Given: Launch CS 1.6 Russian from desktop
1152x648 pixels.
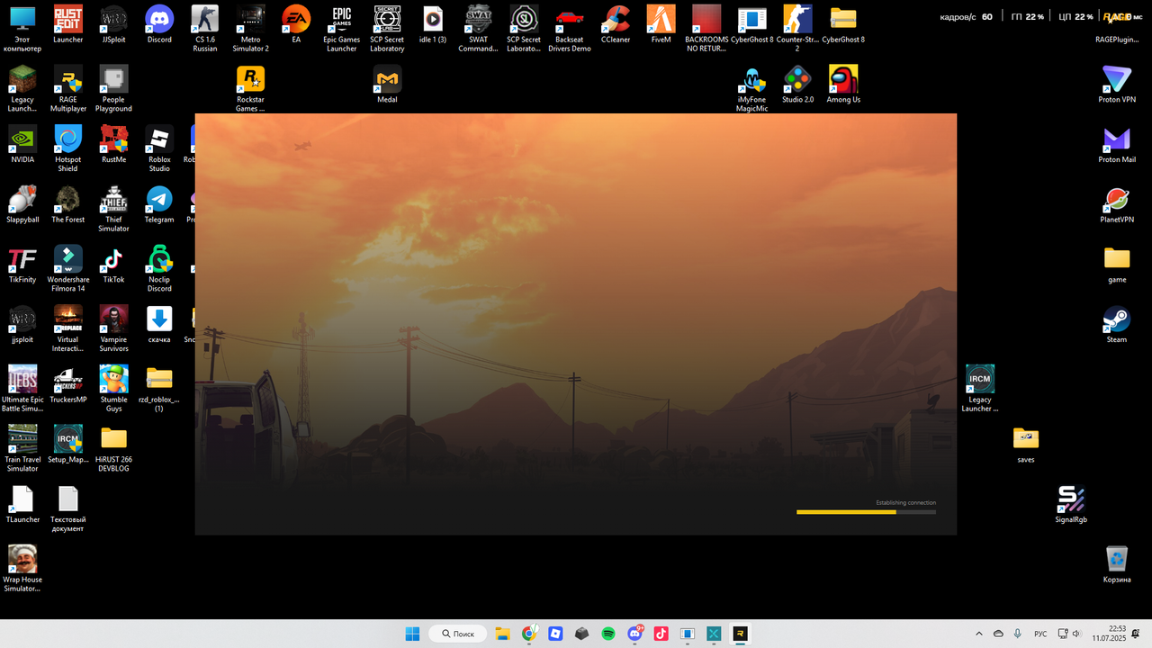Looking at the screenshot, I should tap(205, 29).
